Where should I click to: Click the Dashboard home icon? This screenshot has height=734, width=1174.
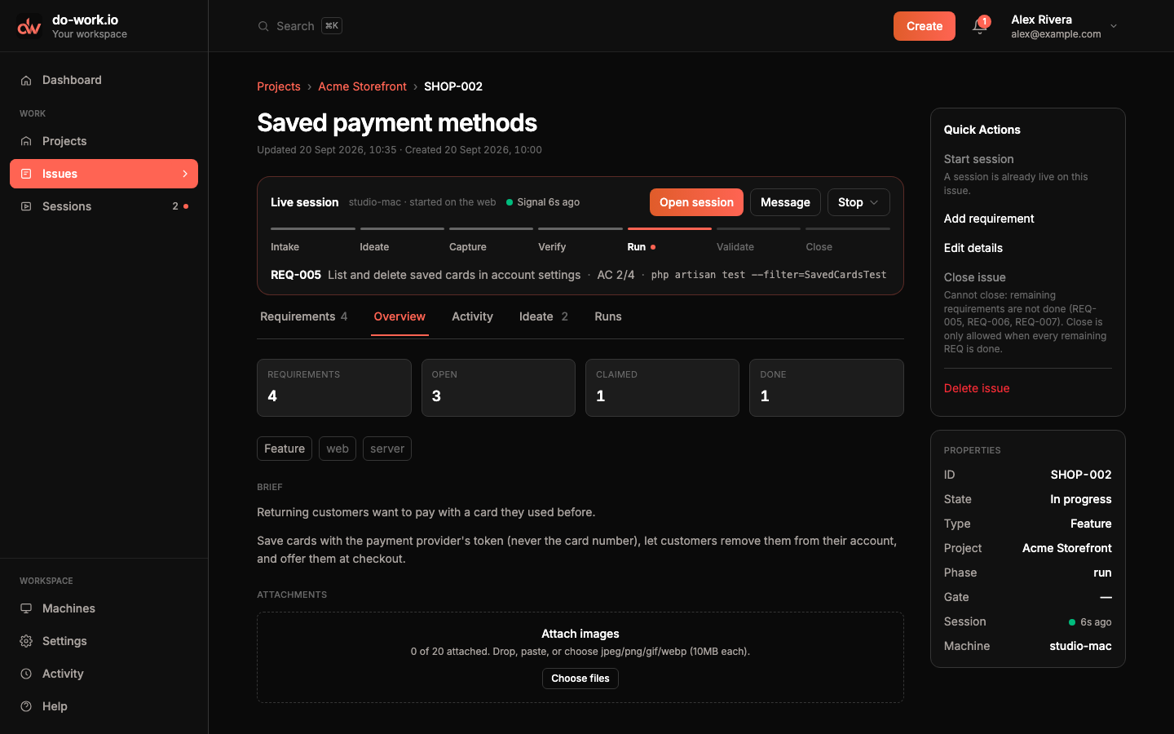[26, 80]
